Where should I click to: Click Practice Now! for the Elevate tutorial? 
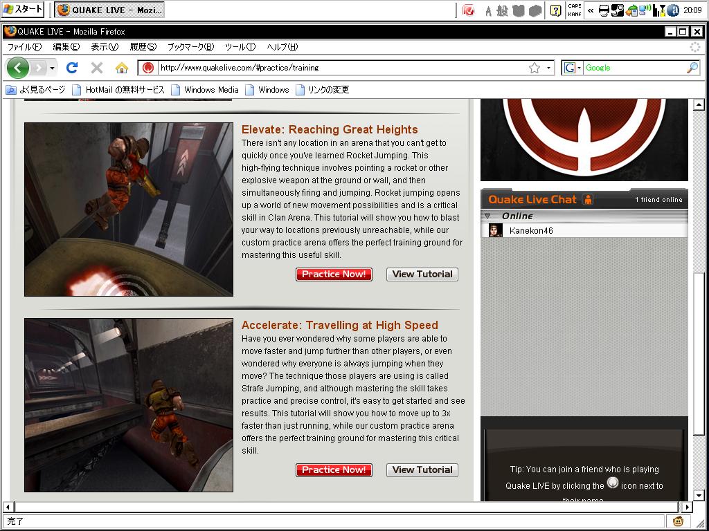click(334, 274)
